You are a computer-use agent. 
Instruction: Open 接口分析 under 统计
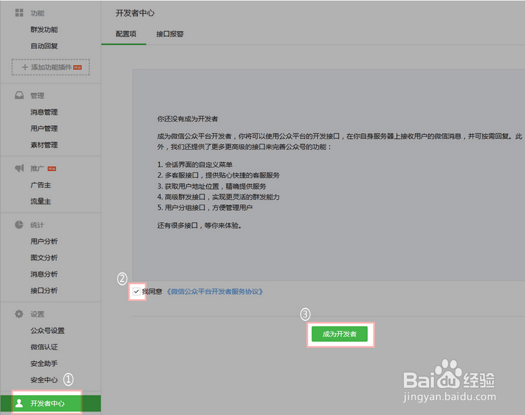[44, 290]
